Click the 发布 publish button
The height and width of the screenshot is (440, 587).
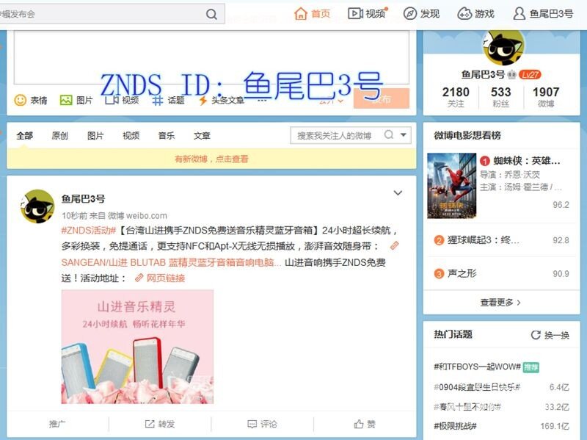tap(381, 98)
